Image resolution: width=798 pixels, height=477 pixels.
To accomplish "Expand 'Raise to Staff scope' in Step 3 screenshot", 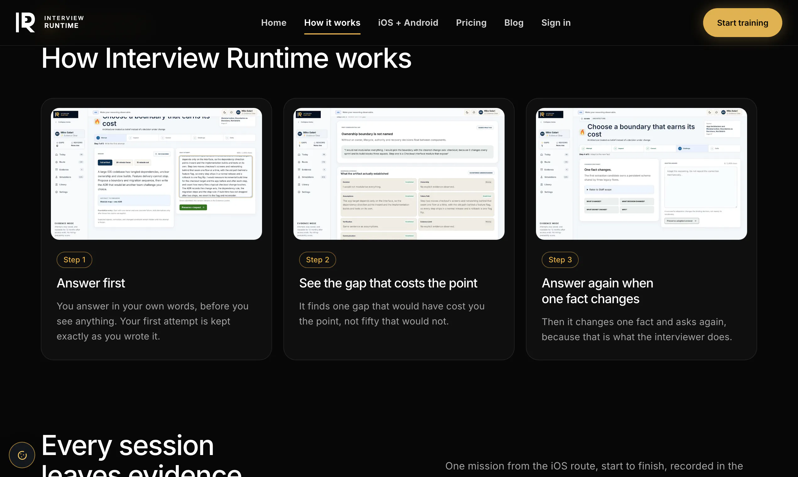I will (x=619, y=190).
